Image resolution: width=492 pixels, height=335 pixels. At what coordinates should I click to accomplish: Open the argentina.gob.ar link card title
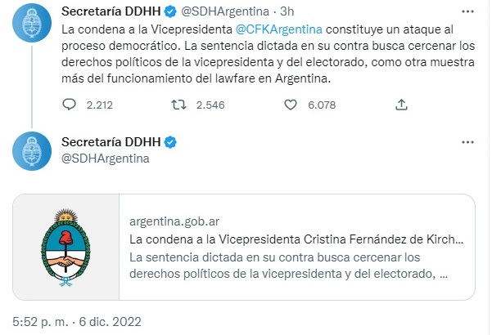tap(296, 239)
